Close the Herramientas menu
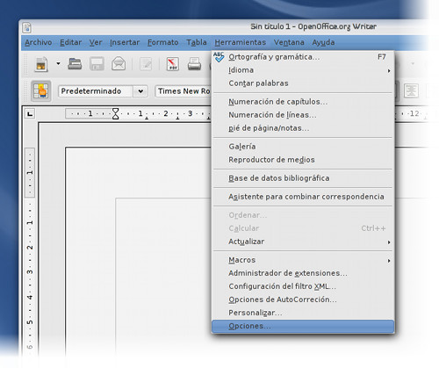439x368 pixels. point(241,42)
